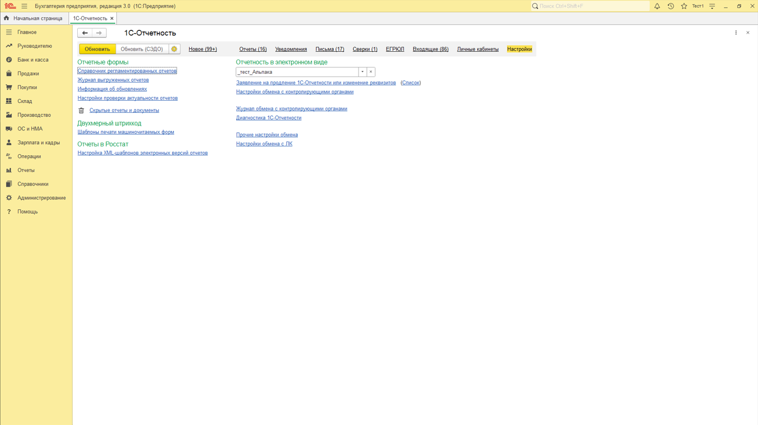Close the 1С-Отчетность form with the X

[748, 33]
